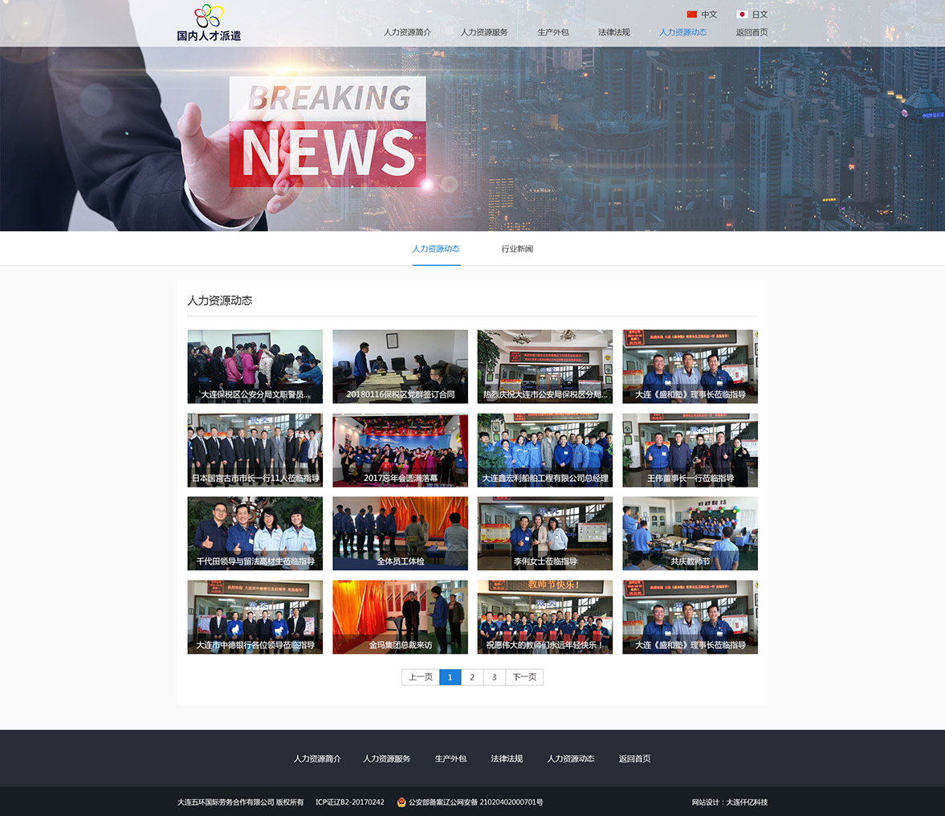The width and height of the screenshot is (945, 816).
Task: Click the Japanese flag icon
Action: (742, 14)
